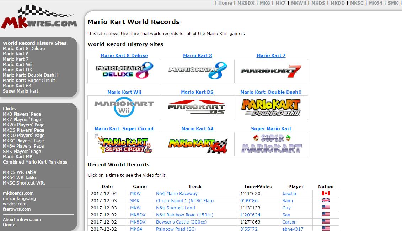Screen dimensions: 402x231
Task: Open the Mario Kart 8 Deluxe logo image
Action: [x=124, y=71]
